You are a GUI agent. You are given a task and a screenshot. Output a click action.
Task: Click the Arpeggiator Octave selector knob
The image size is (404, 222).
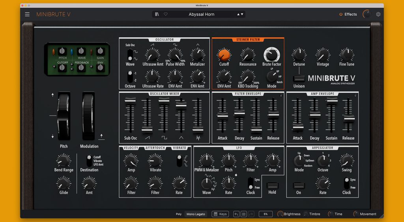(x=322, y=161)
